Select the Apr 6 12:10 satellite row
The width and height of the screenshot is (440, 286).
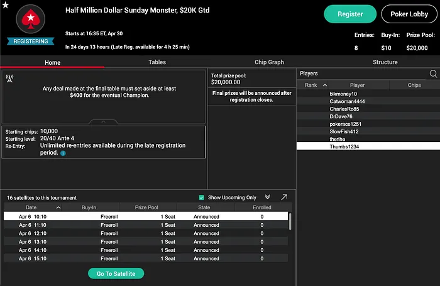coord(146,233)
